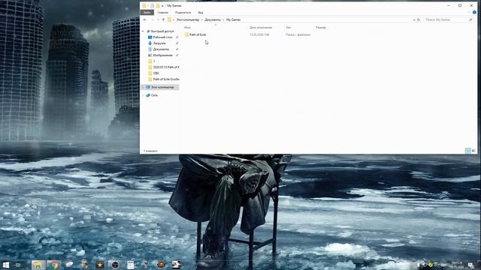
Task: Click the New folder quick access icon
Action: (158, 5)
